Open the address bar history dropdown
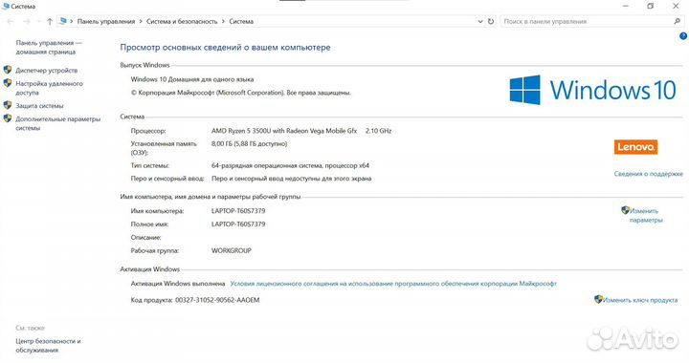689x363 pixels. (x=479, y=21)
